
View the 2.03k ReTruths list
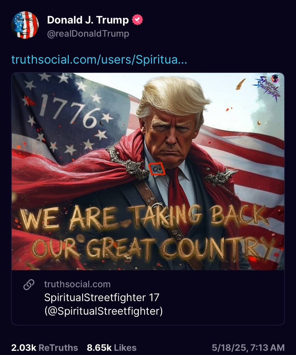pos(44,348)
